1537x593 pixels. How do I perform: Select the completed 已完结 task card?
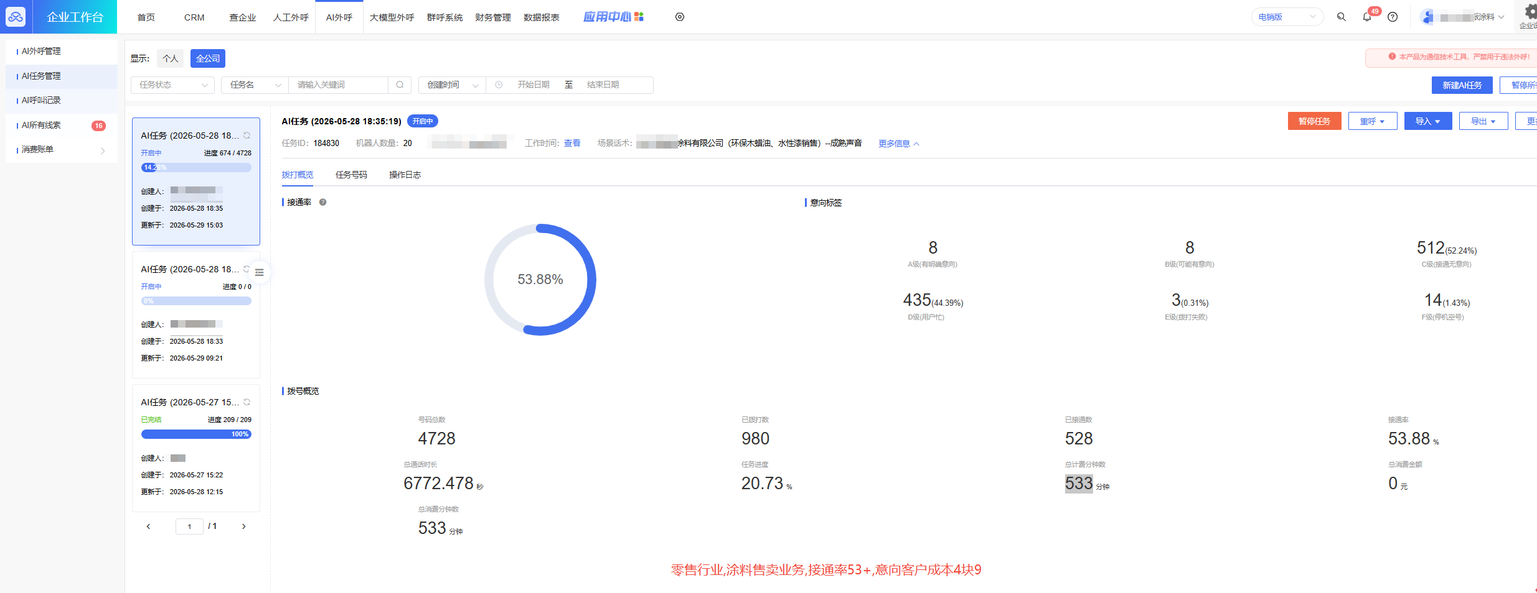(196, 448)
